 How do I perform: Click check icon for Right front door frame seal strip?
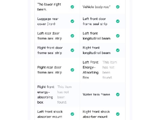tap(72, 50)
